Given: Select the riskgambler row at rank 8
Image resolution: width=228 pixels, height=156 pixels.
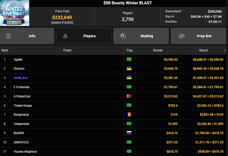Looking at the screenshot, I should click(x=21, y=124).
